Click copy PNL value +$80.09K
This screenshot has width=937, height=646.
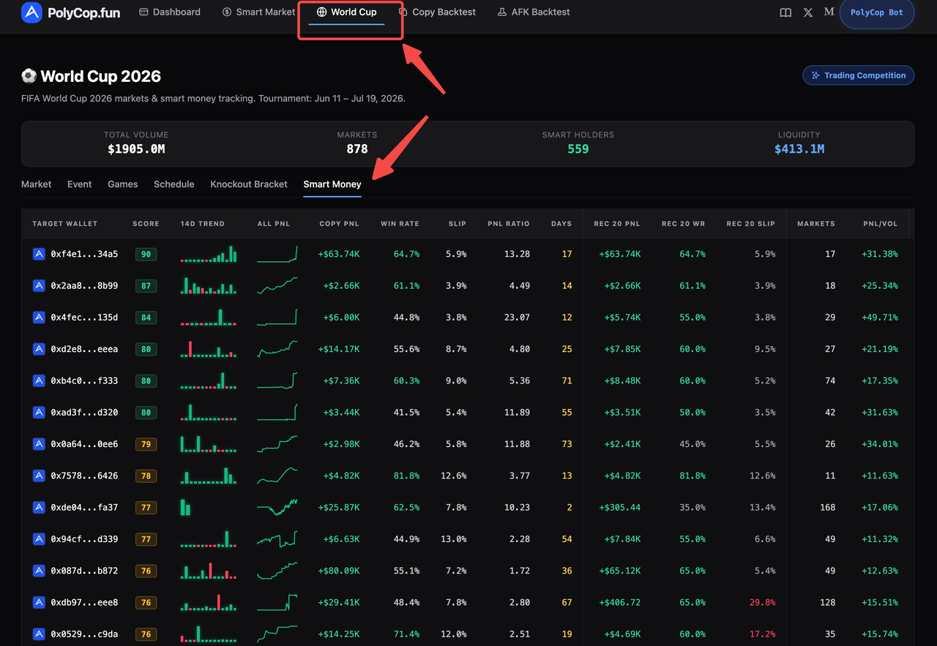339,571
